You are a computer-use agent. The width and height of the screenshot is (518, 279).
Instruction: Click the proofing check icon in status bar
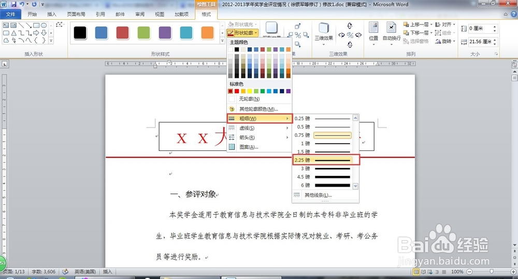[65, 272]
